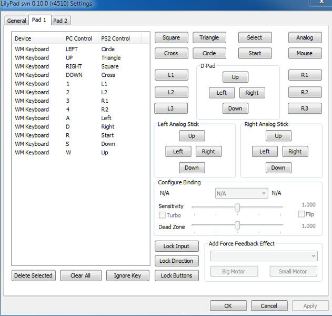Image resolution: width=332 pixels, height=316 pixels.
Task: Switch to the General tab
Action: [17, 21]
